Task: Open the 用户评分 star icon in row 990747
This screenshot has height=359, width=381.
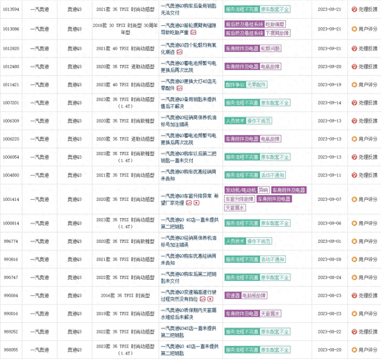Action: pos(354,277)
